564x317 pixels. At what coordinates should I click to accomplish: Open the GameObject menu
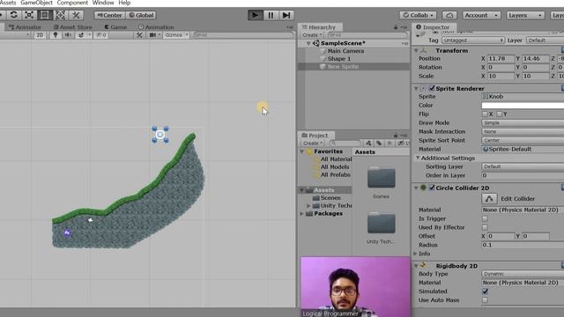coord(37,3)
